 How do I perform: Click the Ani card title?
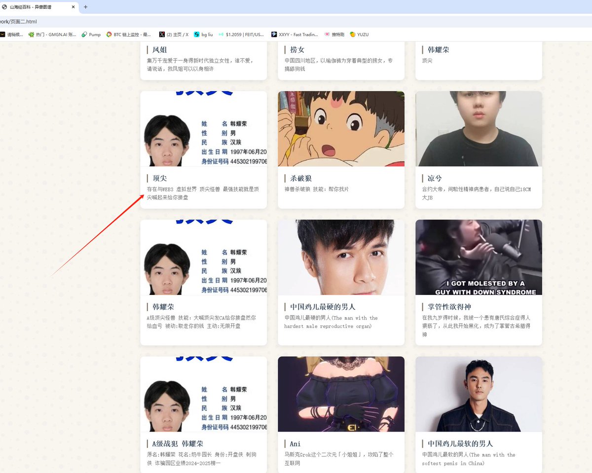pos(295,443)
